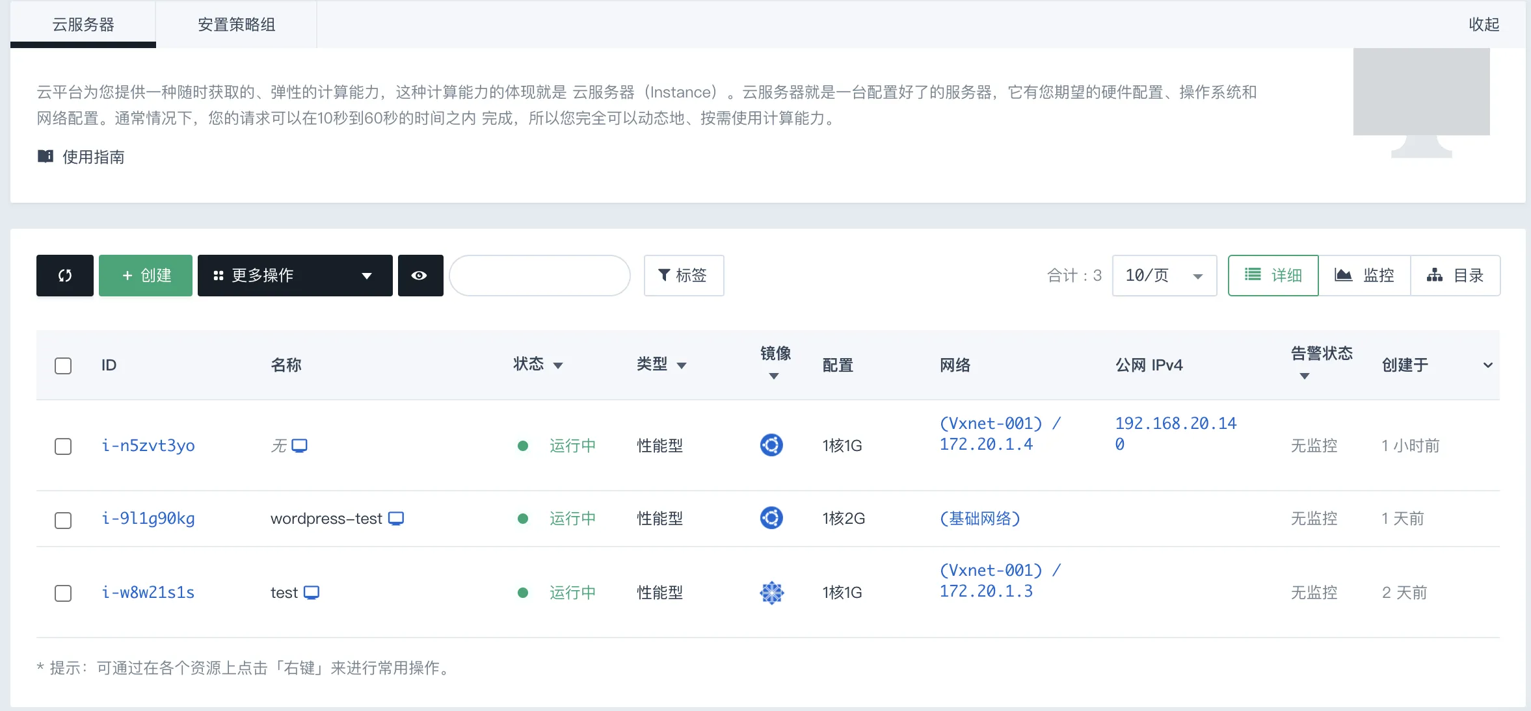Click the 1核2G configuration cell
This screenshot has width=1531, height=711.
[844, 519]
